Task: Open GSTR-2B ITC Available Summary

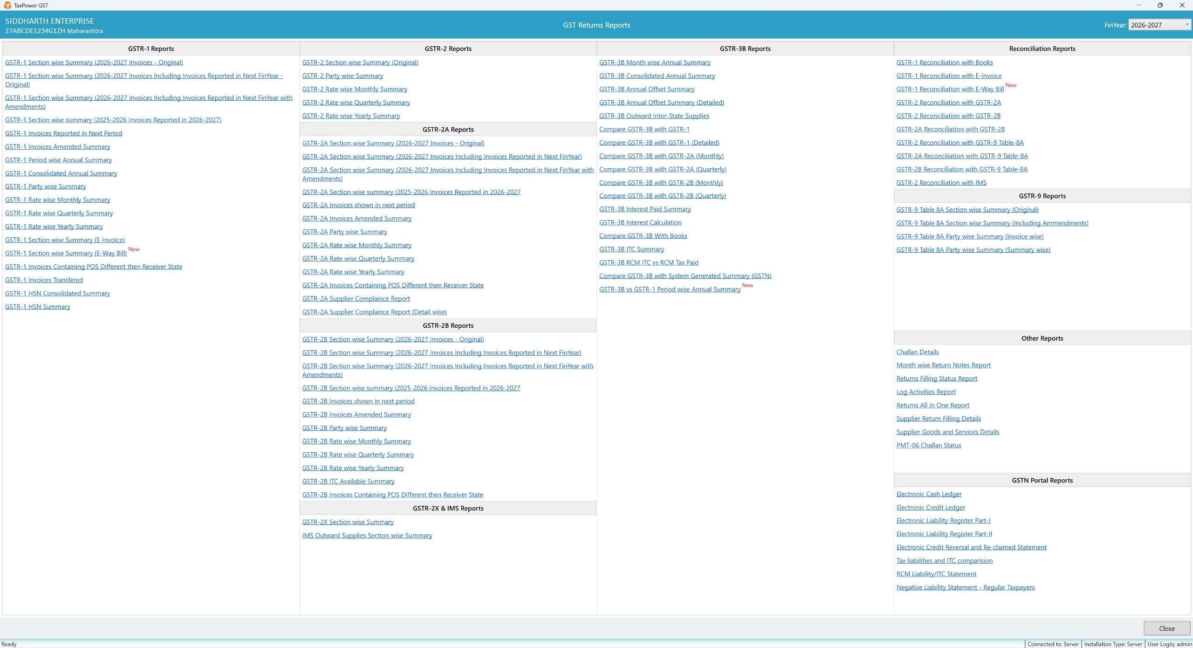Action: [348, 482]
